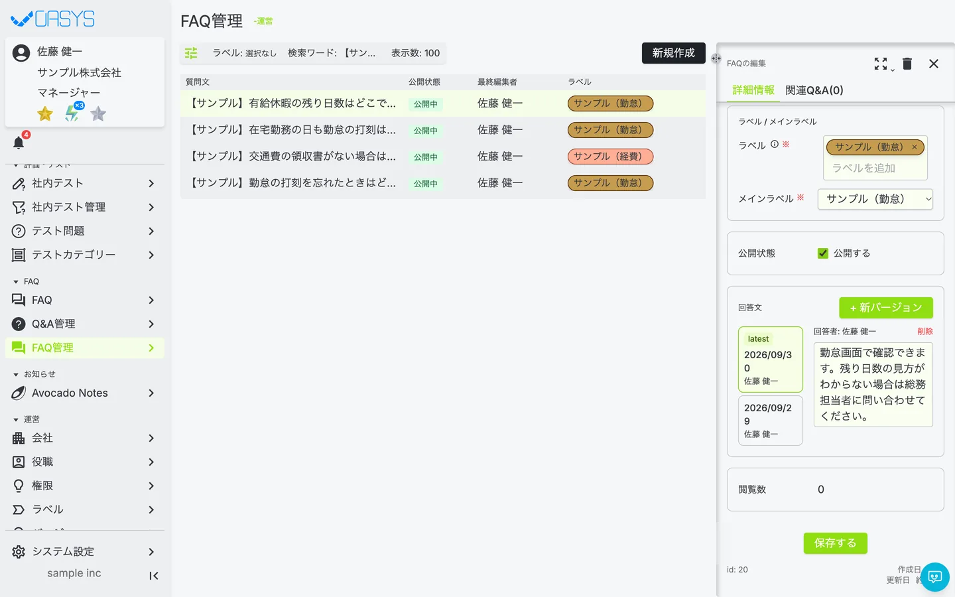The width and height of the screenshot is (955, 597).
Task: Collapse the FAQ section triangle
Action: point(16,282)
